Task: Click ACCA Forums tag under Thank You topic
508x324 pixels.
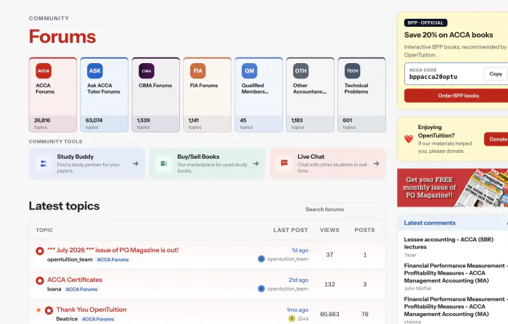Action: click(x=98, y=319)
